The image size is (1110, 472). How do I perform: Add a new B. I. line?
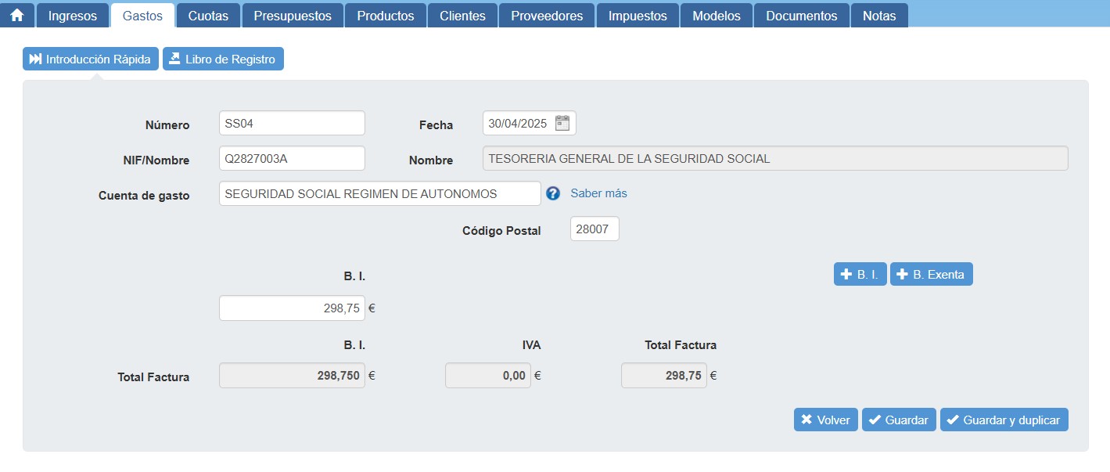tap(860, 274)
